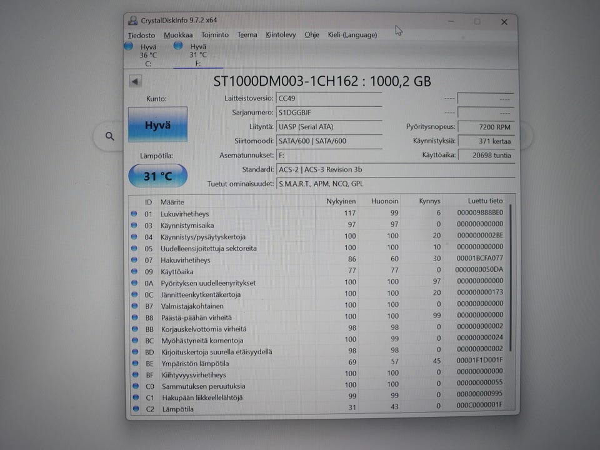
Task: Click the 31 °C temperature button
Action: click(x=157, y=176)
